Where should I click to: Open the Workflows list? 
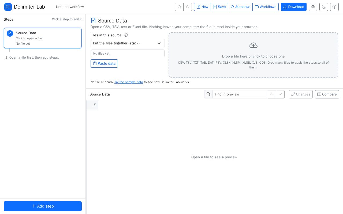pos(266,7)
